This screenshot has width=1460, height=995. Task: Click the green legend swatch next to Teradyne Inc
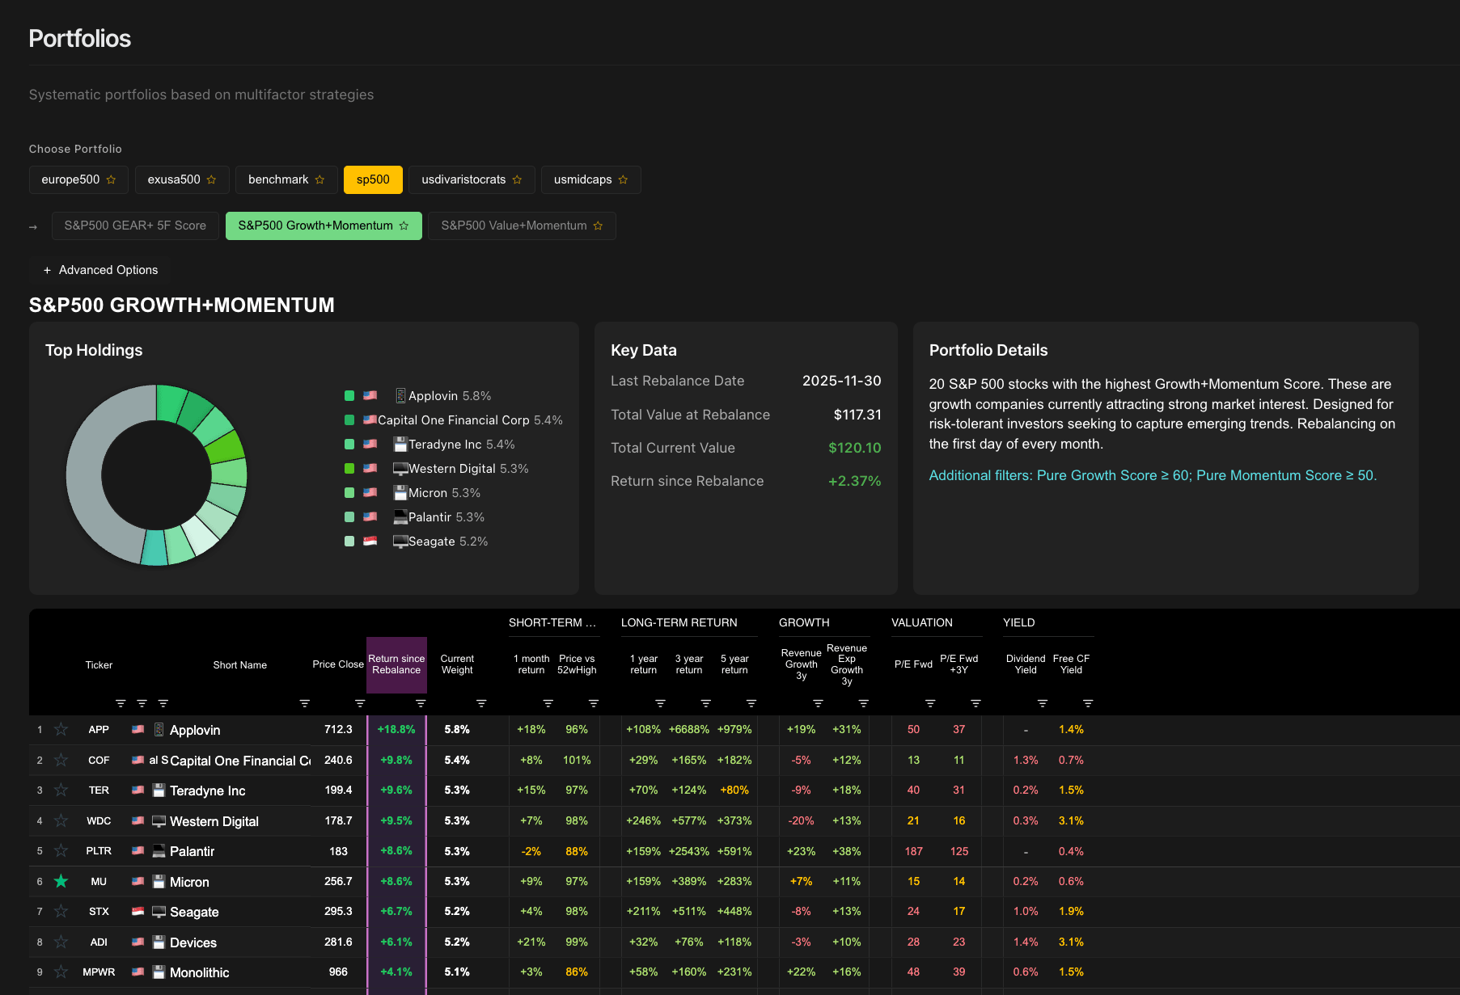click(x=349, y=444)
